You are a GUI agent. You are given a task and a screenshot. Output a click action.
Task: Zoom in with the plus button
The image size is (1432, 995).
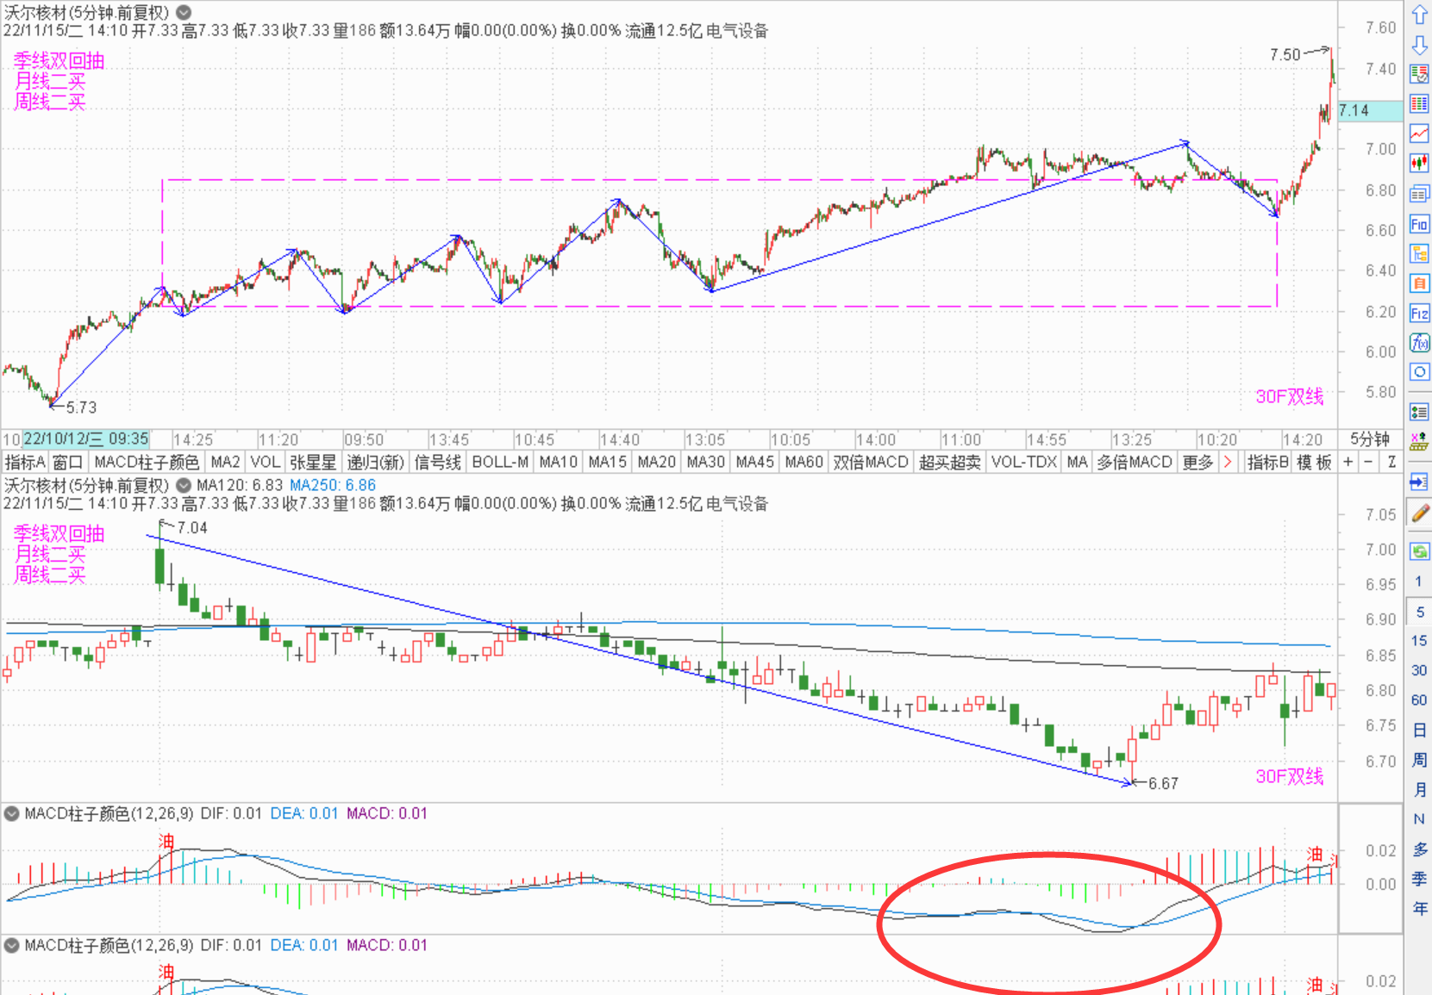[1348, 462]
